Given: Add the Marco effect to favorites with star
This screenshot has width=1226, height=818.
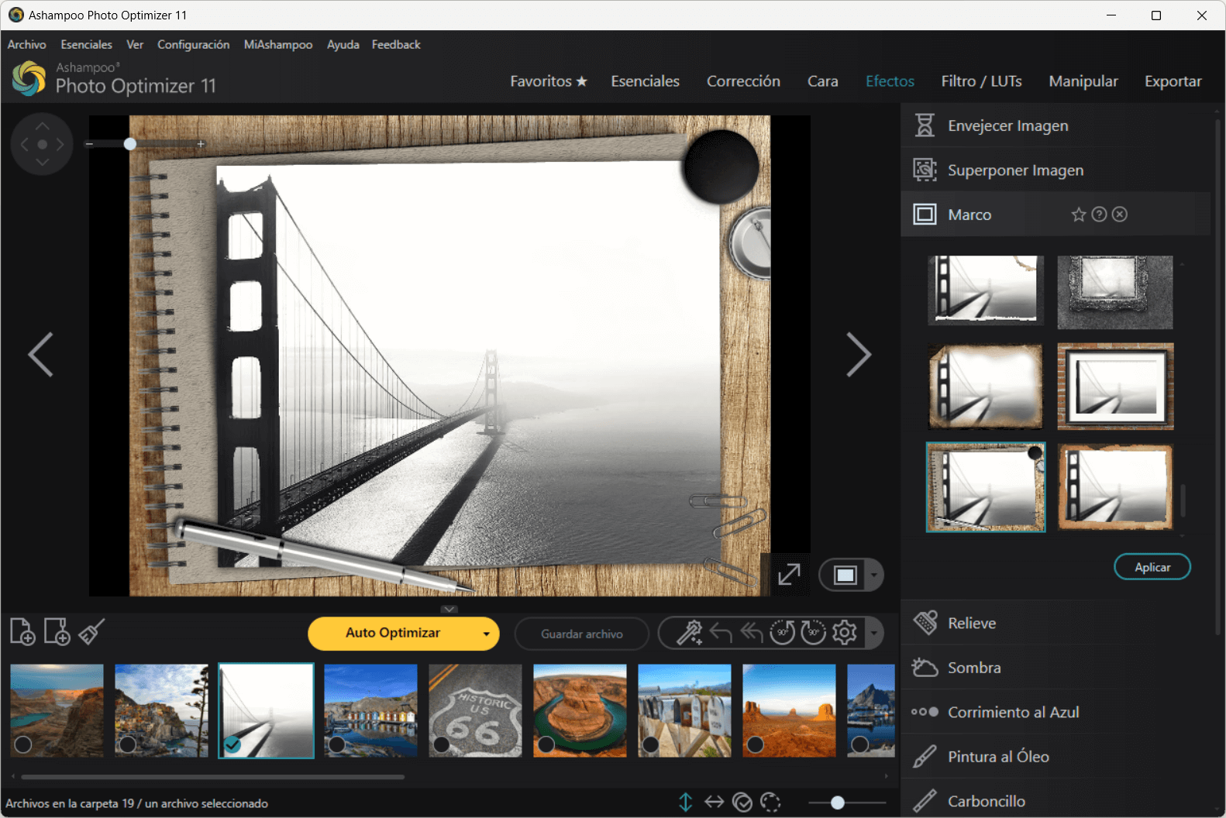Looking at the screenshot, I should coord(1078,215).
